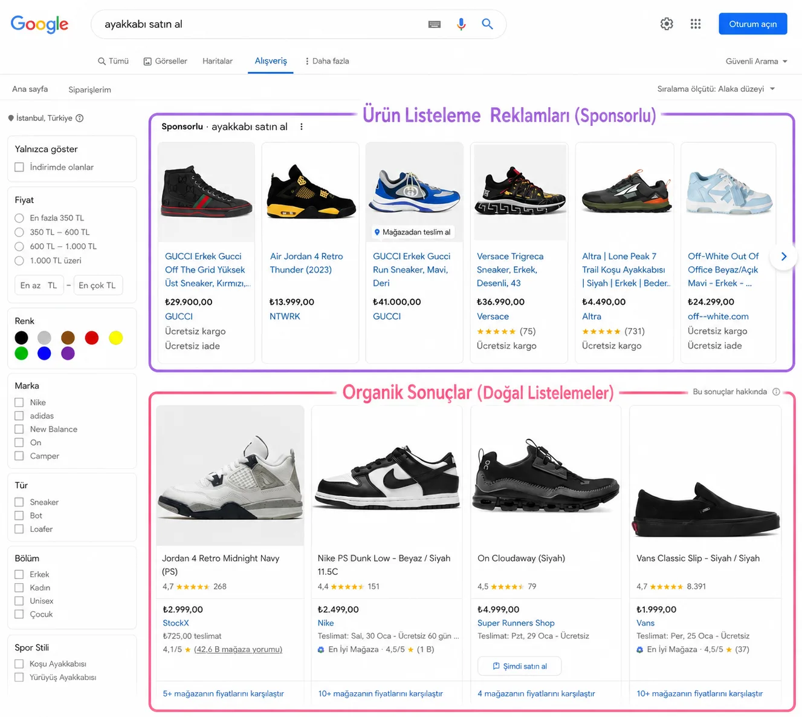
Task: Check the Sneaker type checkbox
Action: [x=19, y=502]
